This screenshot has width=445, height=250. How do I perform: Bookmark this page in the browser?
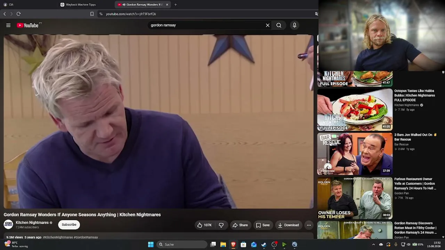[92, 14]
